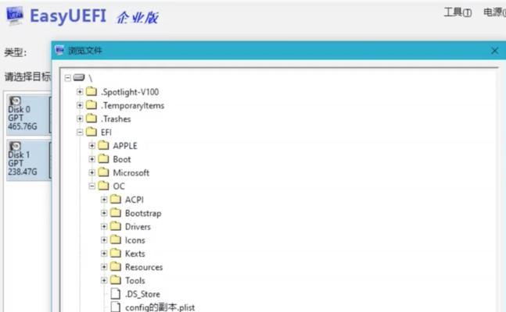Click the Icons folder icon
This screenshot has height=312, width=506.
coord(116,239)
